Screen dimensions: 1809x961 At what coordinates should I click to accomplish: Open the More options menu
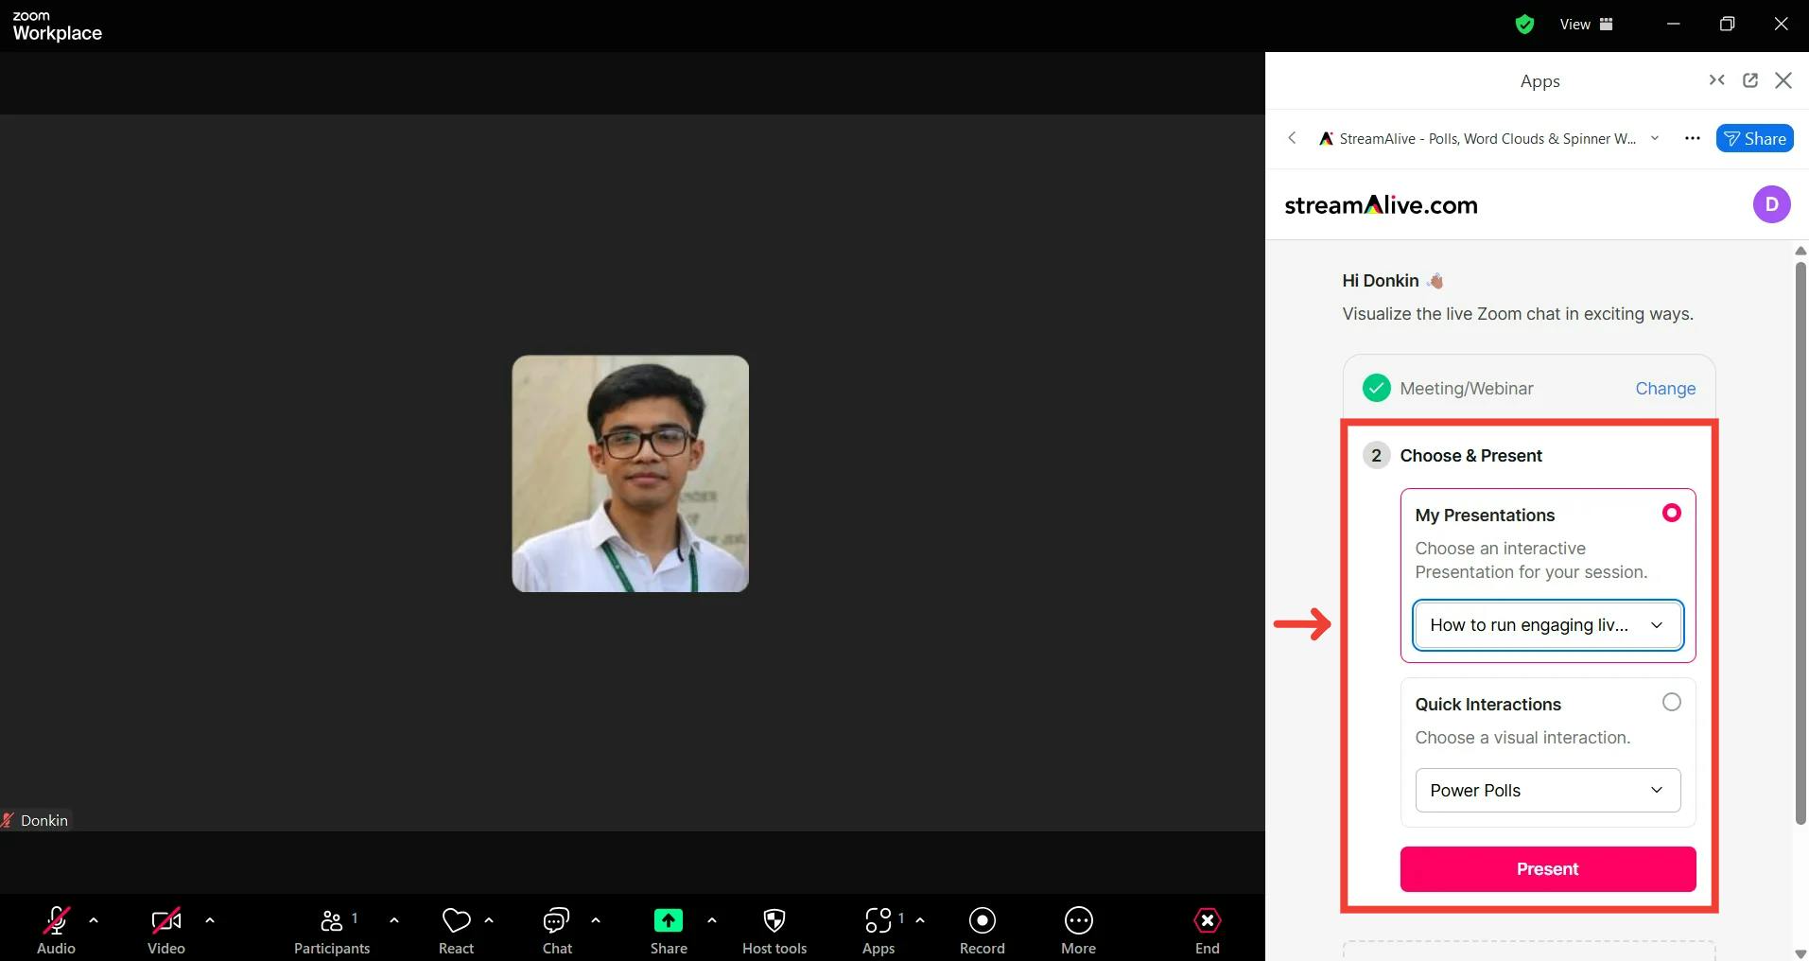(x=1079, y=929)
